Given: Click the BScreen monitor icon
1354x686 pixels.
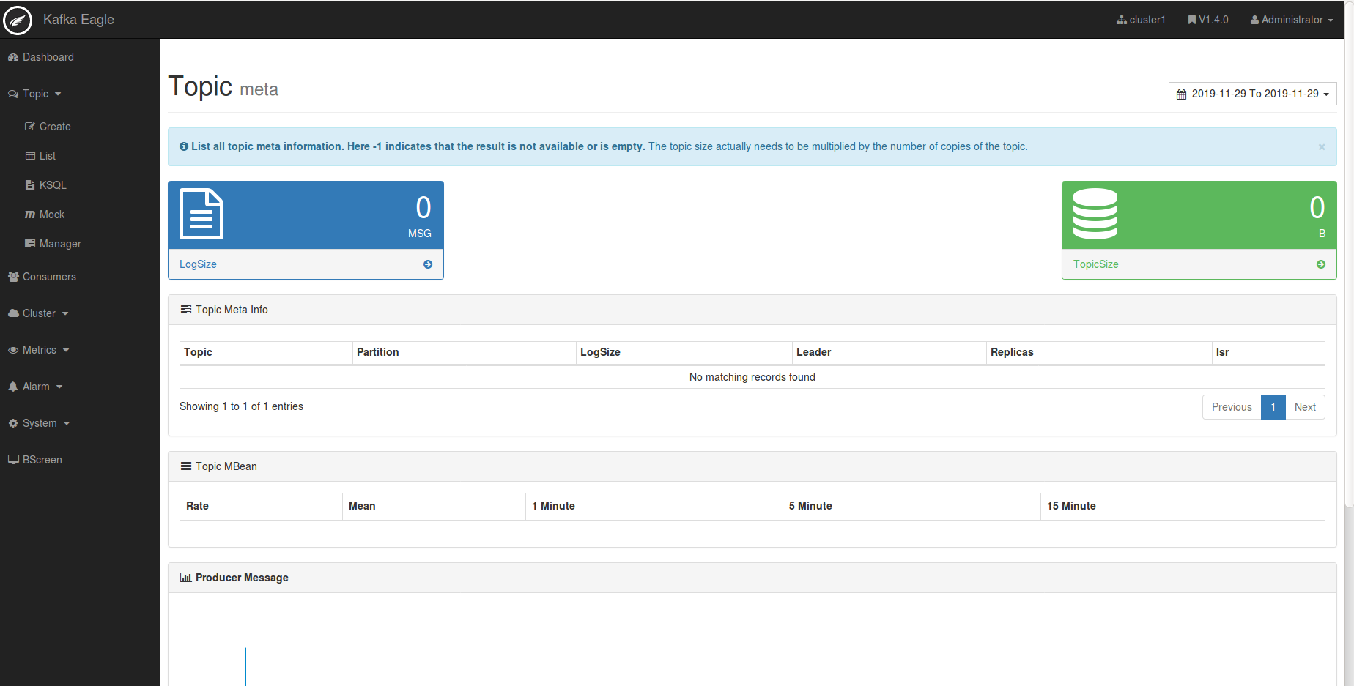Looking at the screenshot, I should [x=13, y=460].
